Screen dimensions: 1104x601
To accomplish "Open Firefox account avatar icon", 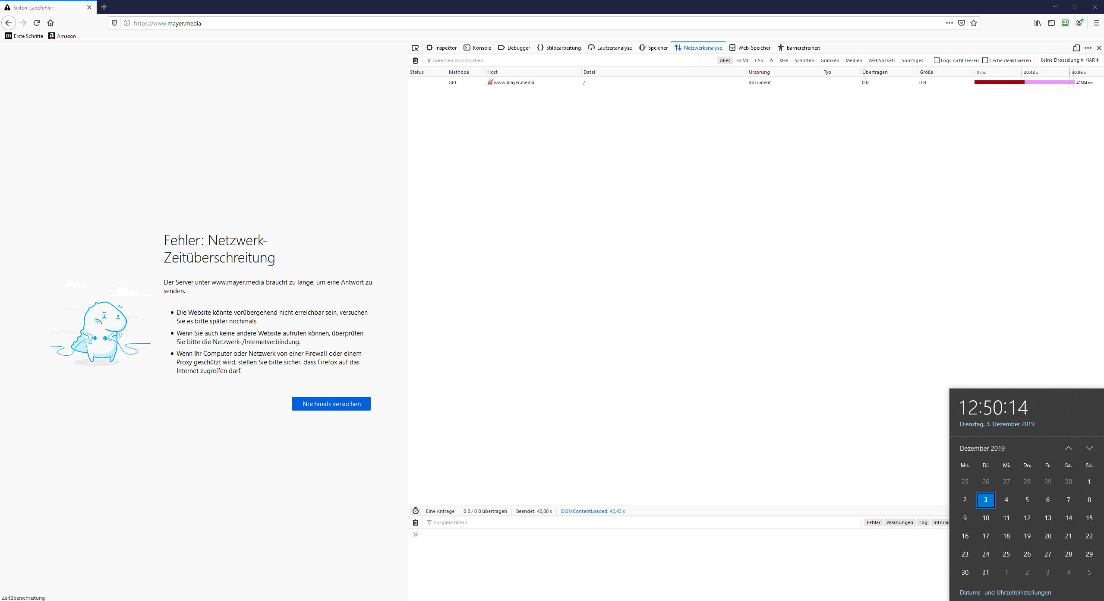I will pos(1079,23).
